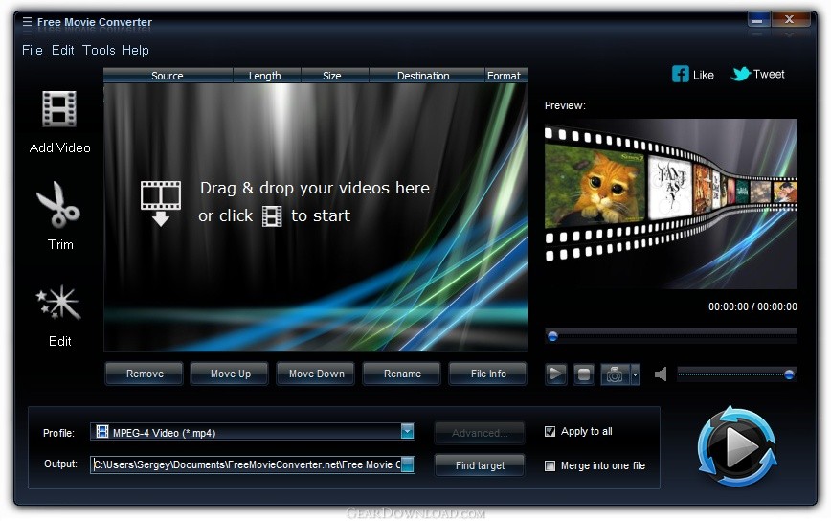This screenshot has height=521, width=831.
Task: Click the preview seek slider handle
Action: tap(552, 336)
